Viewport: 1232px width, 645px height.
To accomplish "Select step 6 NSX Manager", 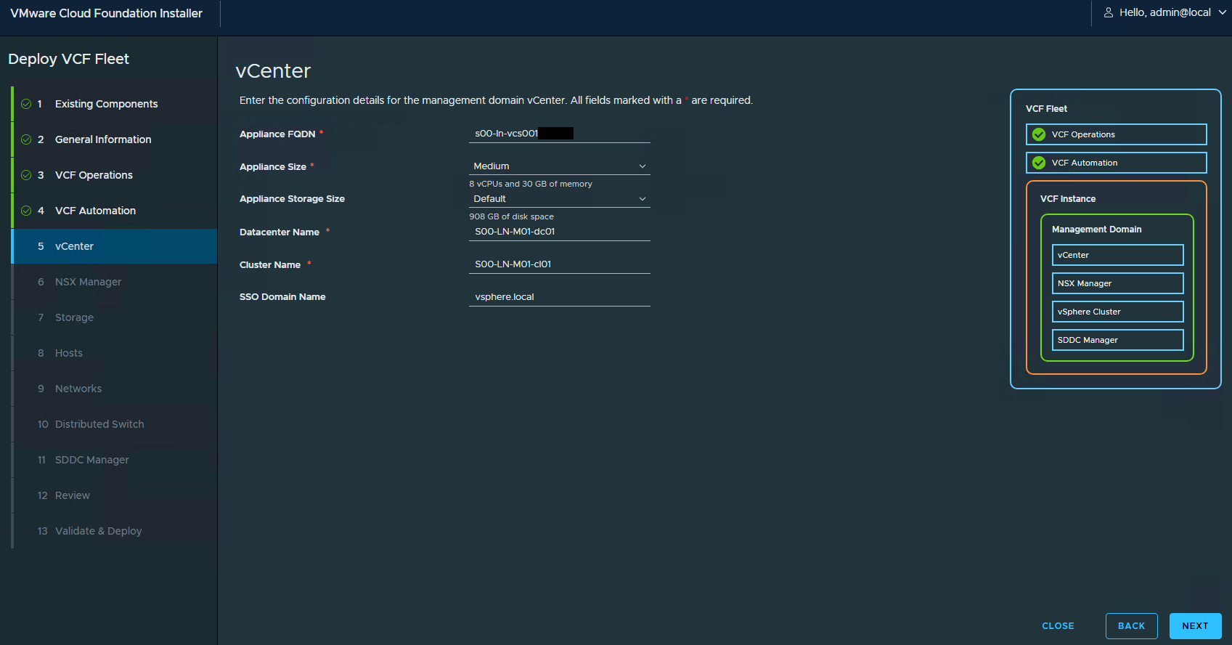I will [114, 282].
